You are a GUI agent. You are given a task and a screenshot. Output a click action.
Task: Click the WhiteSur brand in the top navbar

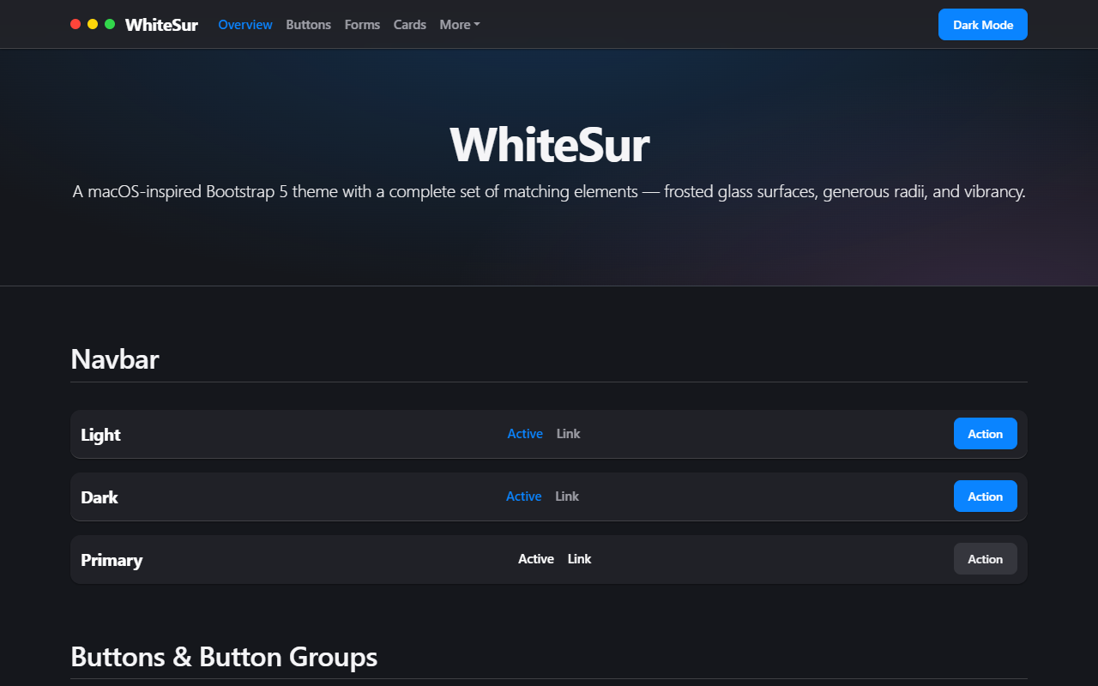point(161,25)
